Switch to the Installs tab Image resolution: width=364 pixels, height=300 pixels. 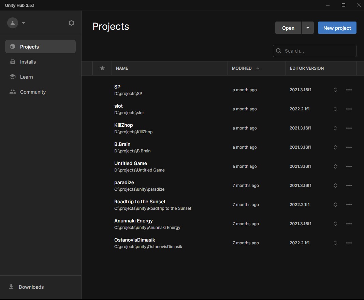tap(40, 62)
